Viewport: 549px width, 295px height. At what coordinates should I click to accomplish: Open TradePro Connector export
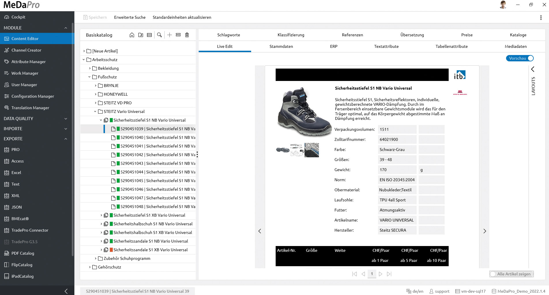tap(26, 230)
